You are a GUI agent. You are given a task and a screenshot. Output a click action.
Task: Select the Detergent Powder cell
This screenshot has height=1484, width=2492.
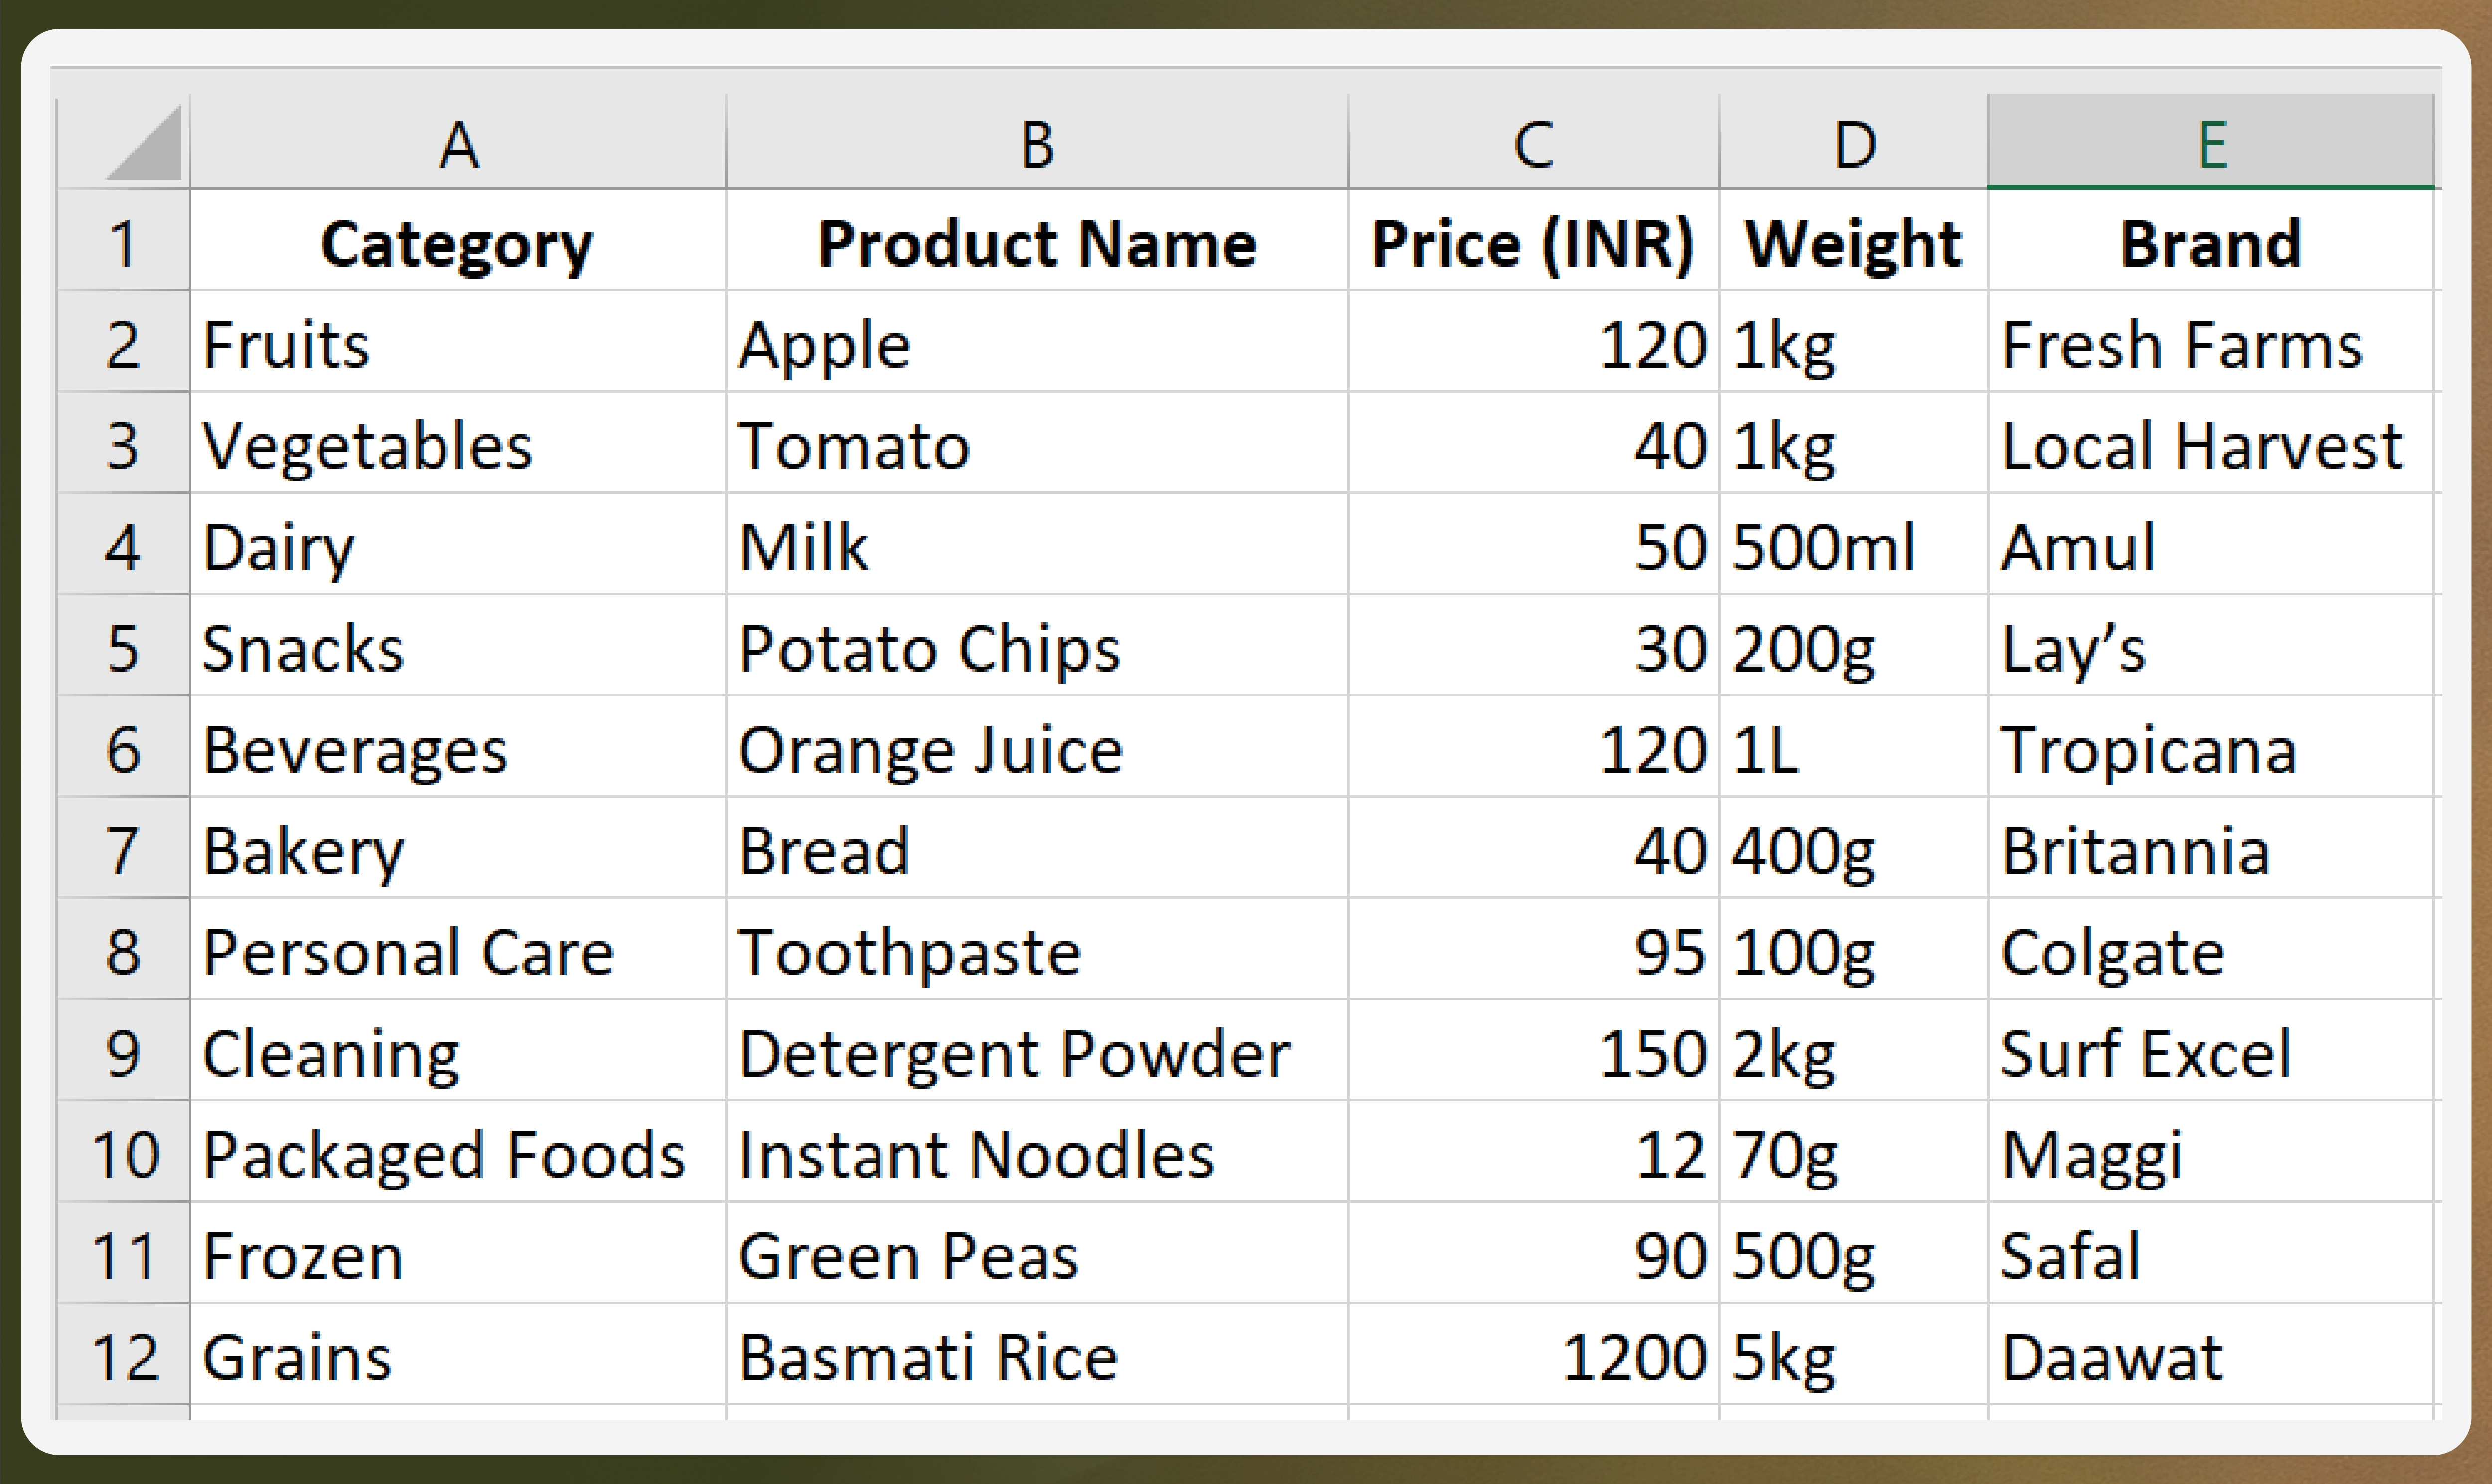pos(1037,1051)
